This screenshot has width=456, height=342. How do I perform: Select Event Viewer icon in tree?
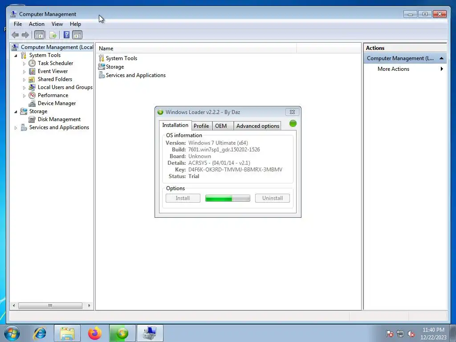32,71
